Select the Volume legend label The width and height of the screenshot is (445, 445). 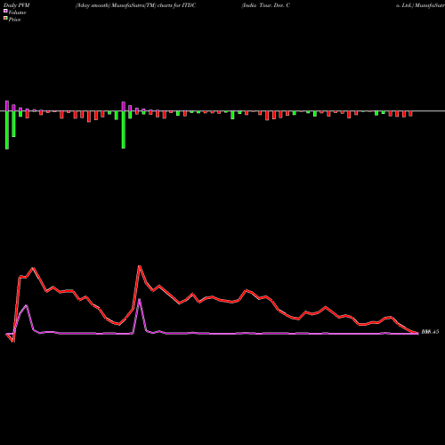click(x=17, y=12)
